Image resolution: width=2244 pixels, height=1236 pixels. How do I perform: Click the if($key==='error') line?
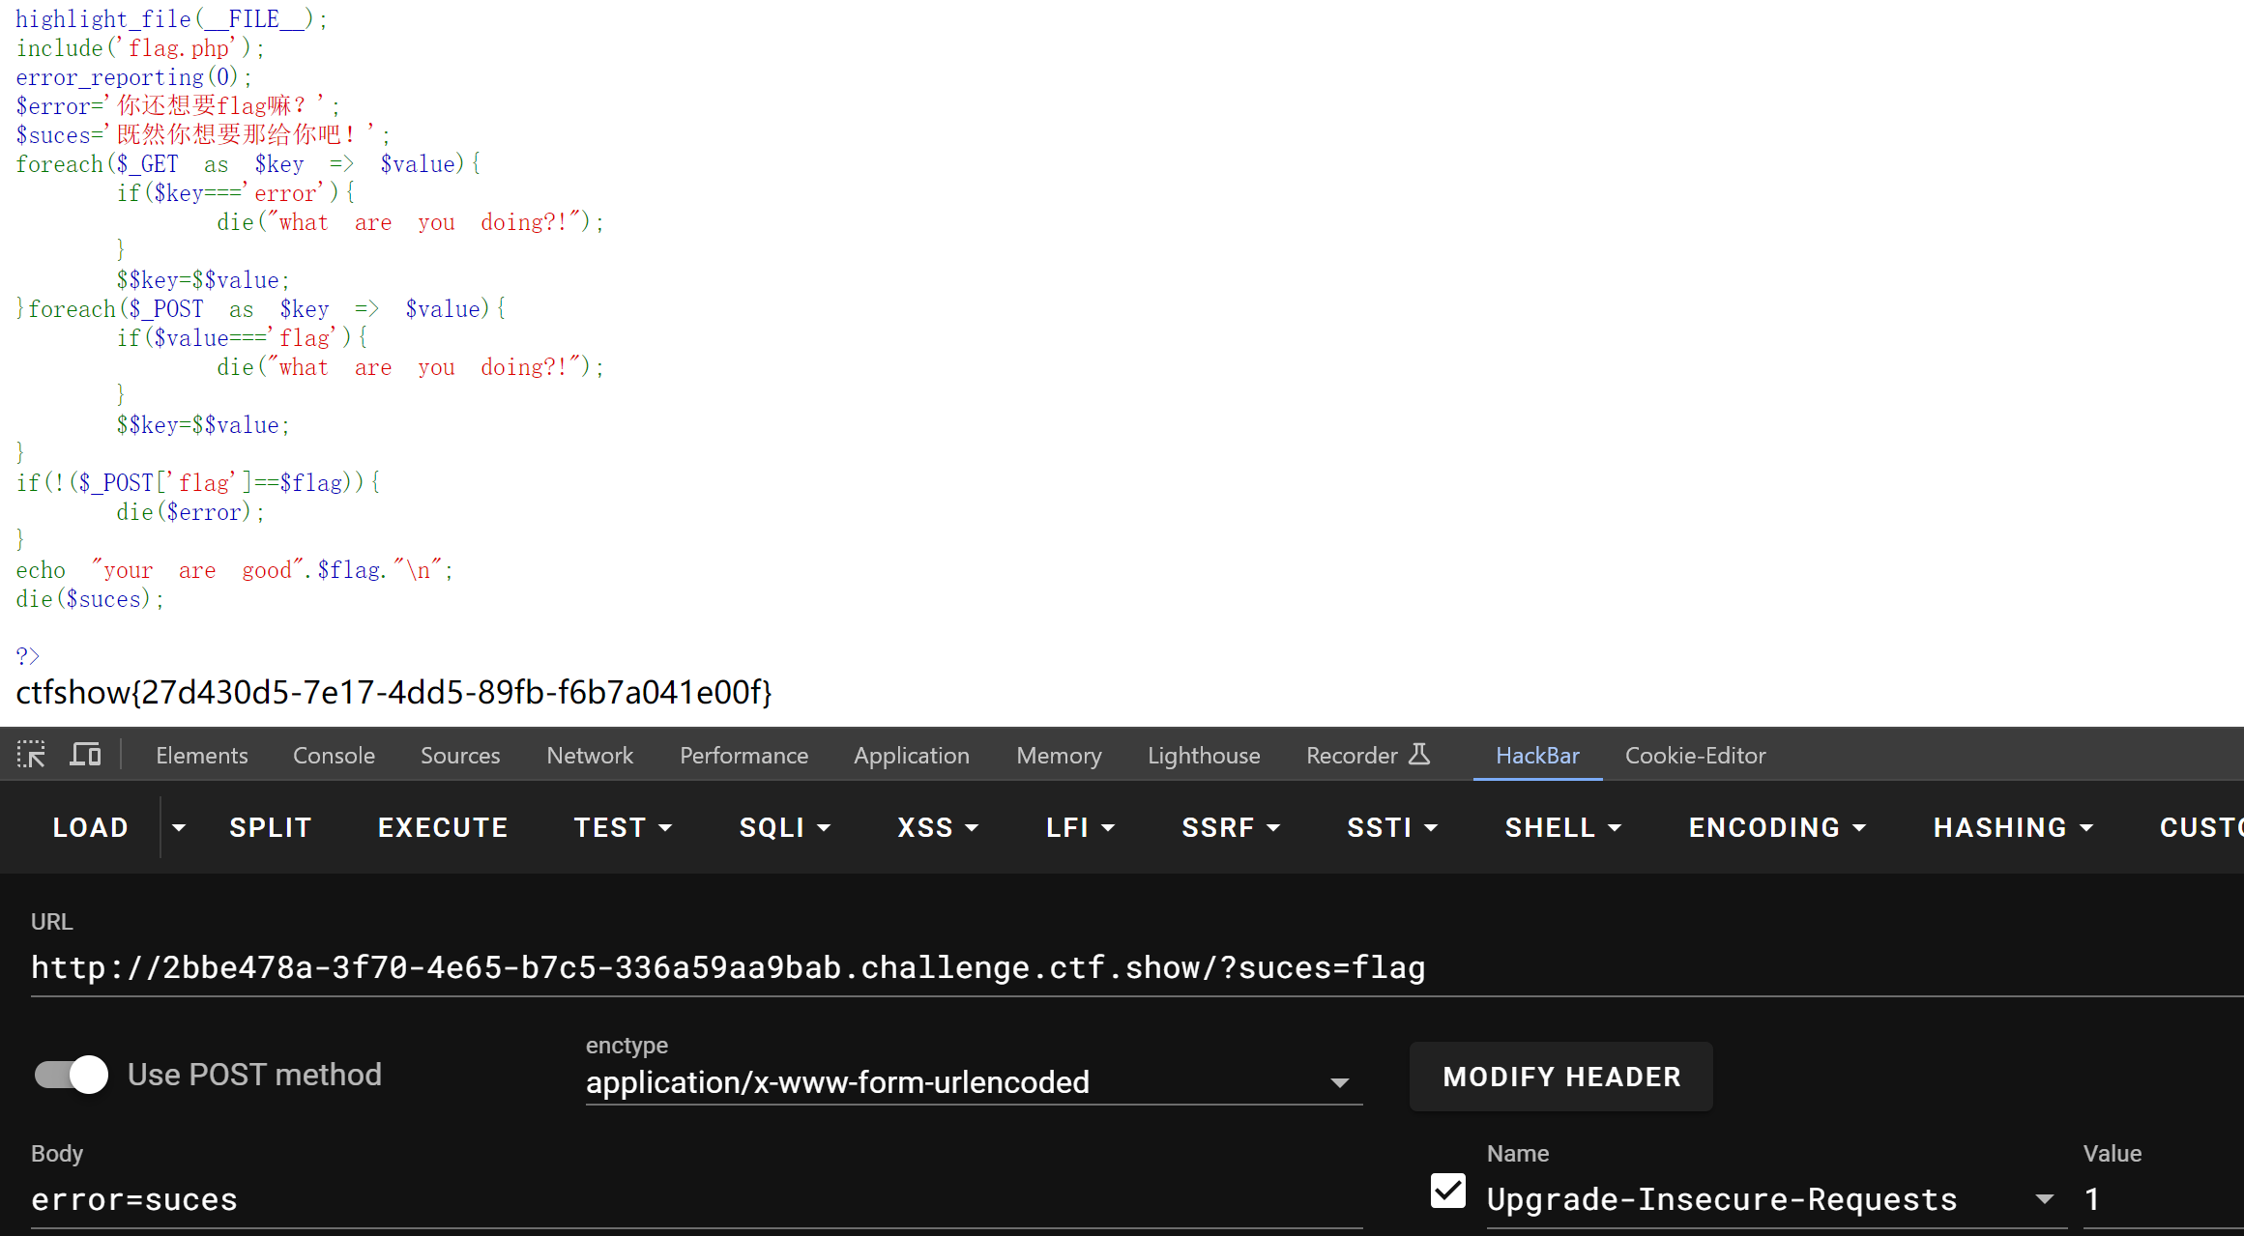click(x=237, y=193)
